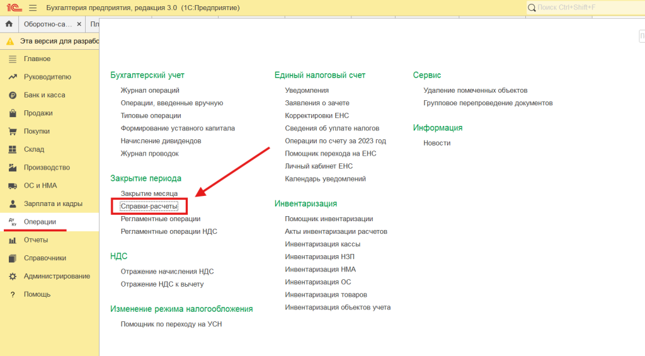Click the search magnifier icon

click(532, 8)
